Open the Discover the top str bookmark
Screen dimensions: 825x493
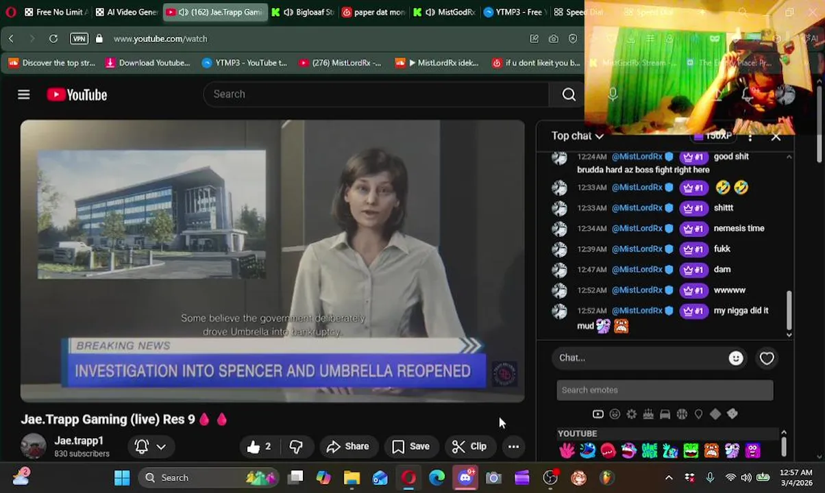pyautogui.click(x=52, y=63)
